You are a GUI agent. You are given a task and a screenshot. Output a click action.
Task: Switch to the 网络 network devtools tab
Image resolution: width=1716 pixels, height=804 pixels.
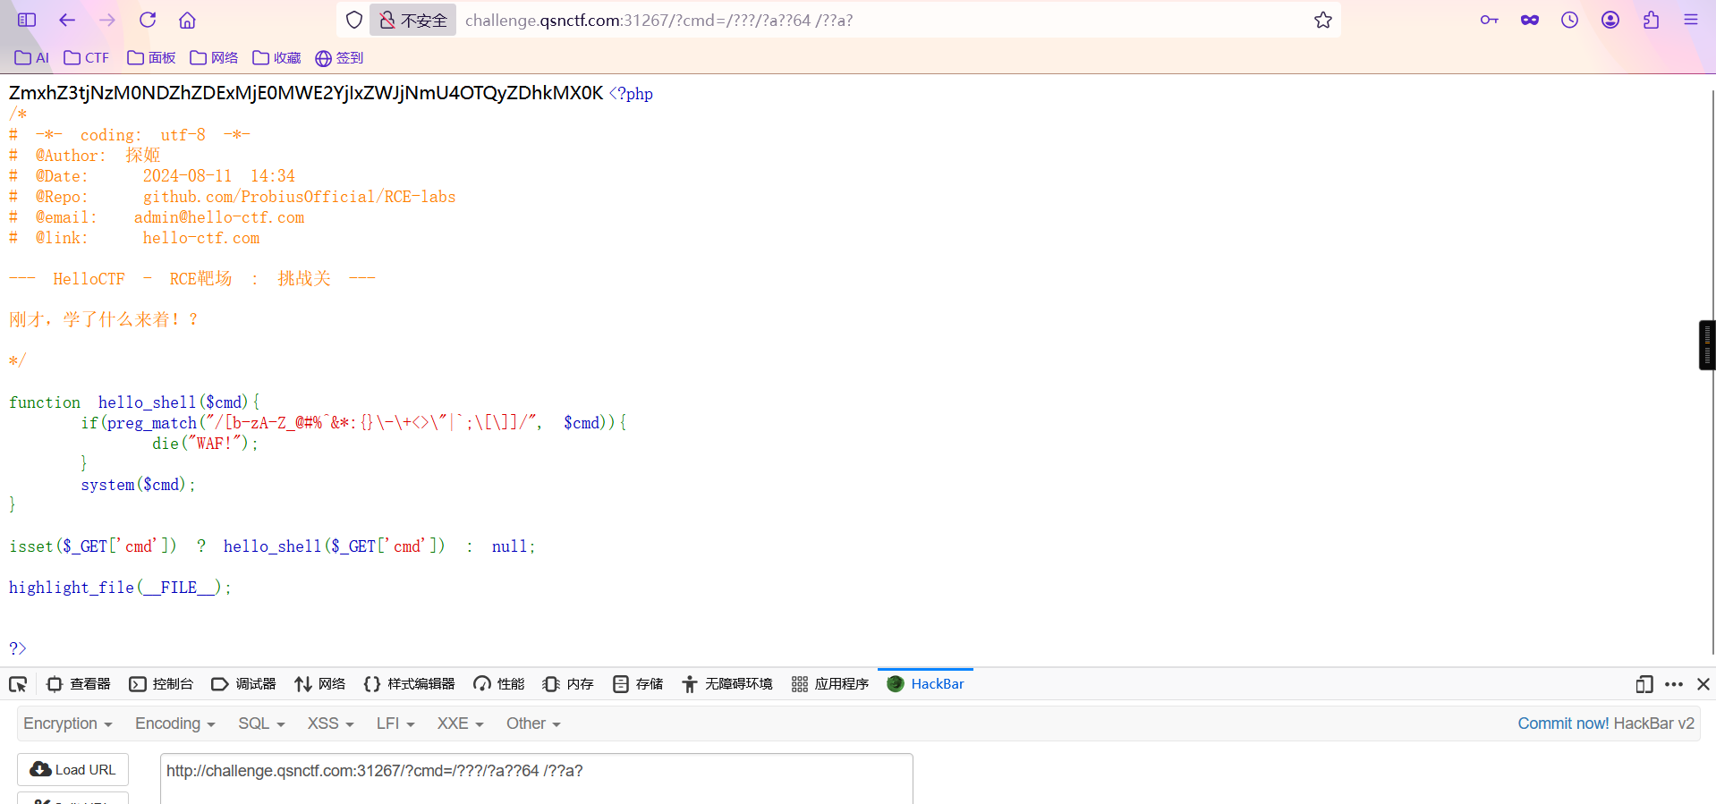click(320, 684)
